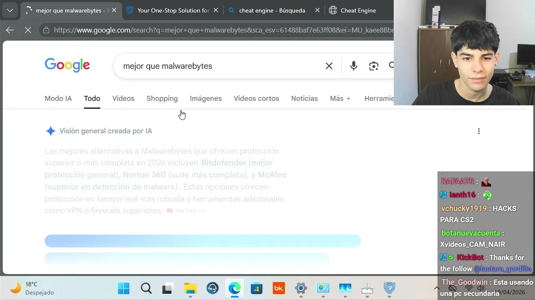This screenshot has height=300, width=535.
Task: Expand the 'Más' dropdown menu
Action: [x=340, y=98]
